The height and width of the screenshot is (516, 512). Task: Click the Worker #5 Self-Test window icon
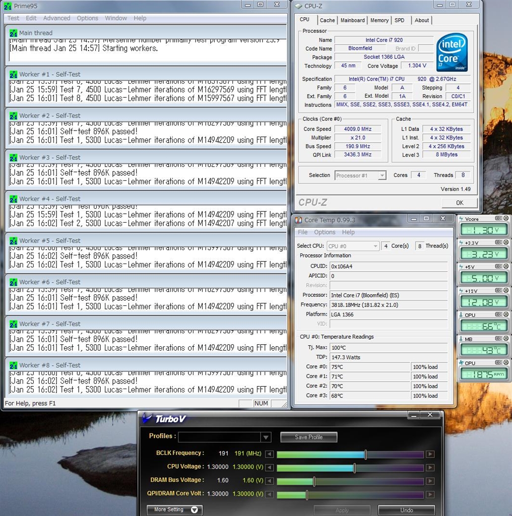[x=13, y=241]
